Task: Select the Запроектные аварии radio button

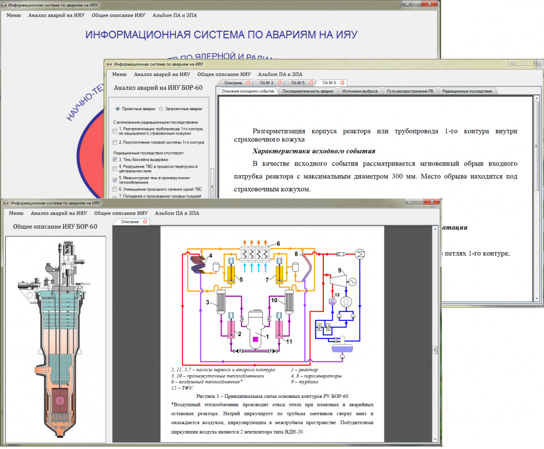Action: [161, 109]
